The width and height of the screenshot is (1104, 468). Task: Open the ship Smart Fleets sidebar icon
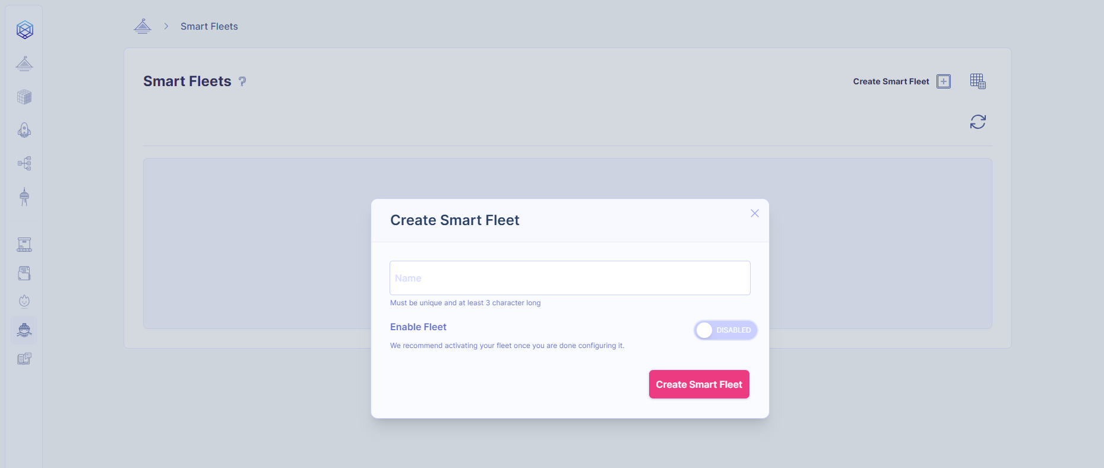[24, 330]
